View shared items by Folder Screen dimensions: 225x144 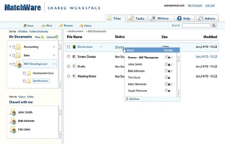pos(30,97)
